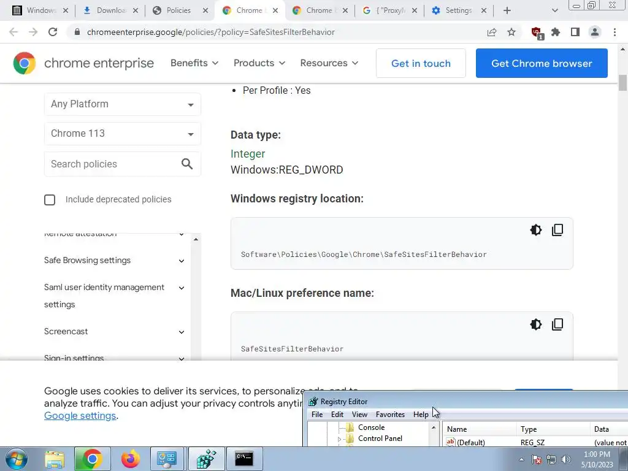Open the command prompt taskbar icon
The height and width of the screenshot is (471, 628).
click(244, 459)
